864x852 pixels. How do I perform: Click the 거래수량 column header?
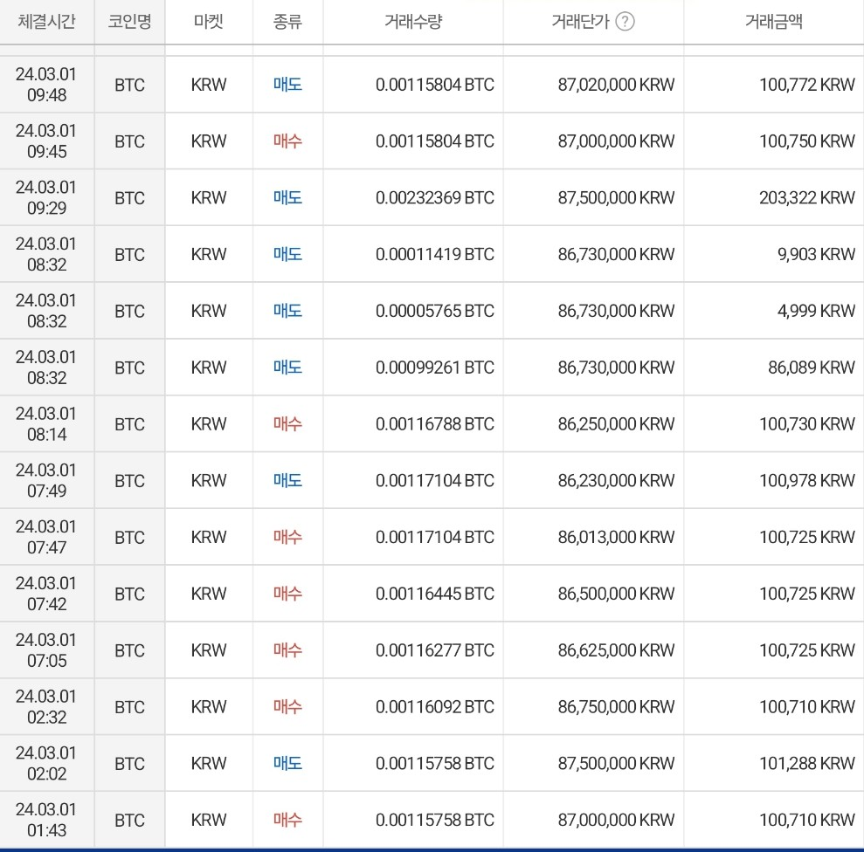pyautogui.click(x=413, y=22)
